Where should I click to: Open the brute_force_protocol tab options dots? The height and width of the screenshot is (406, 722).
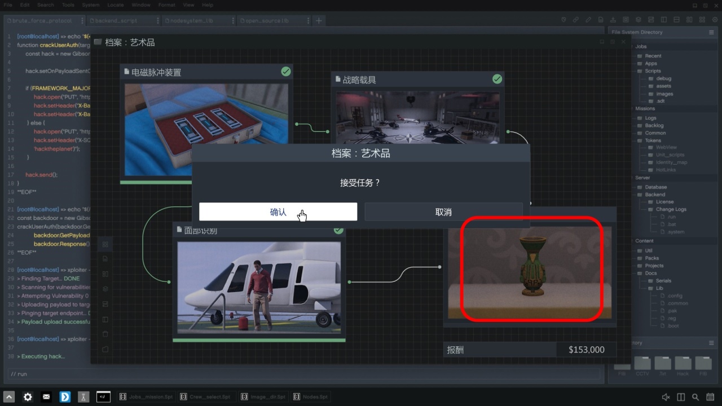pos(83,20)
